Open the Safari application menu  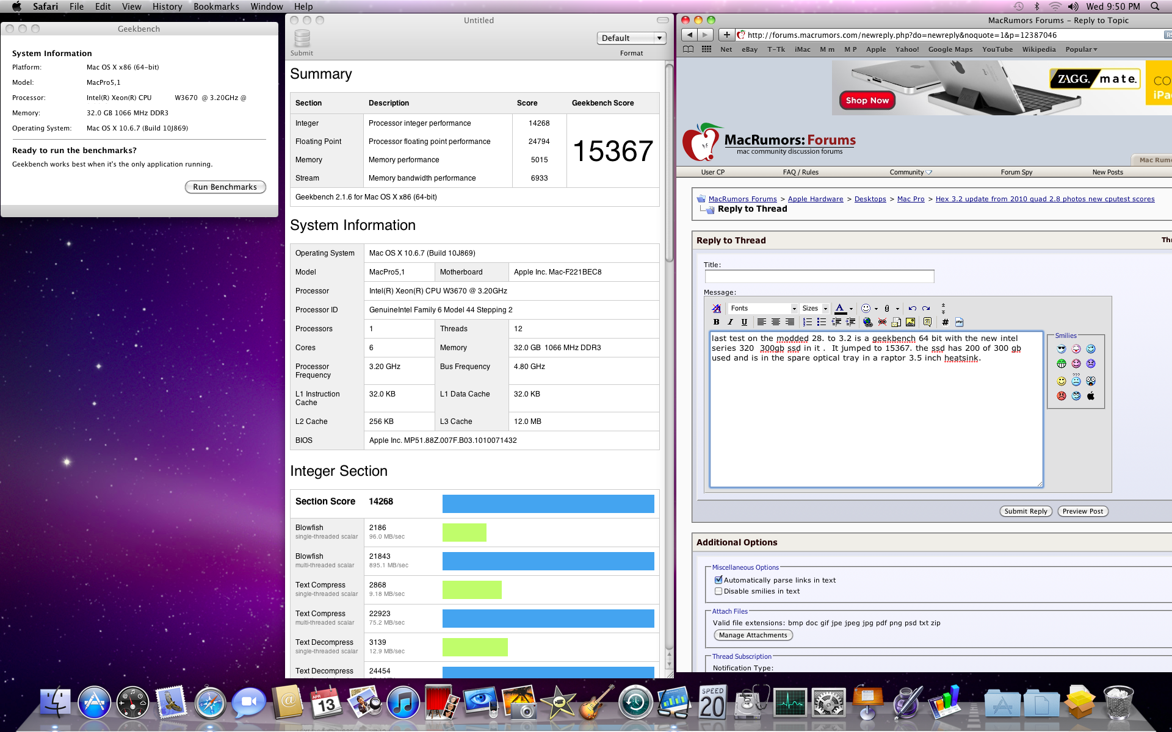45,7
